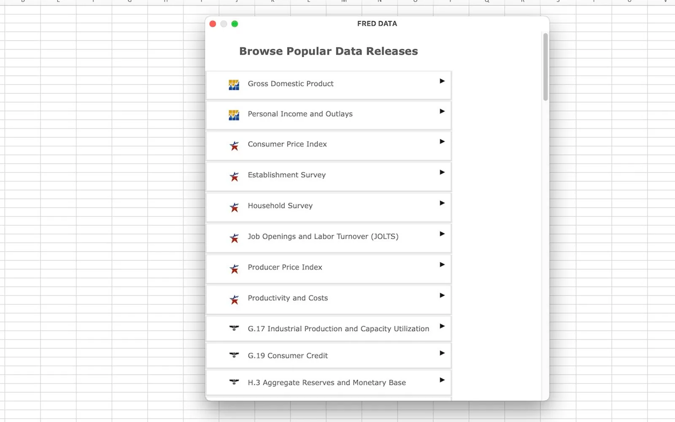Expand the Household Survey arrow

click(442, 203)
